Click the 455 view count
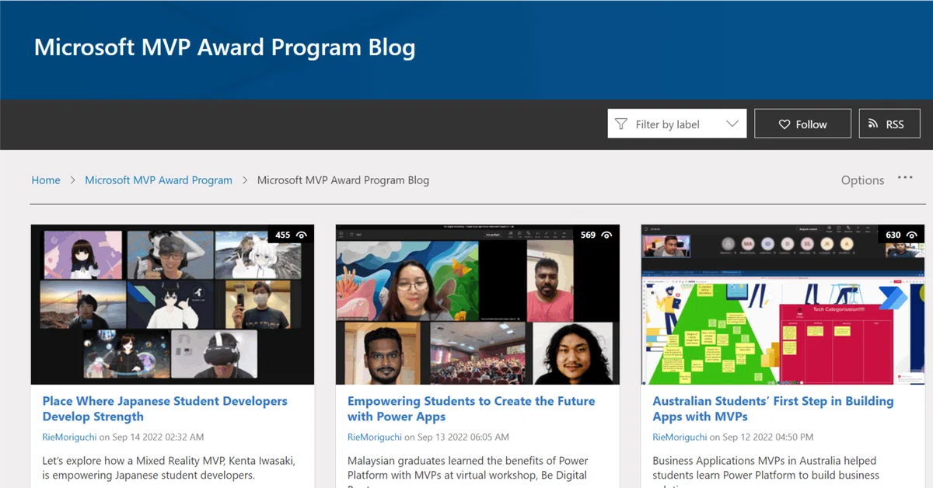Viewport: 933px width, 488px height. pyautogui.click(x=283, y=235)
